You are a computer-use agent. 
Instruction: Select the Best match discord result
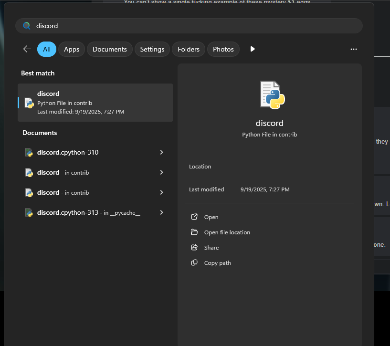(95, 103)
